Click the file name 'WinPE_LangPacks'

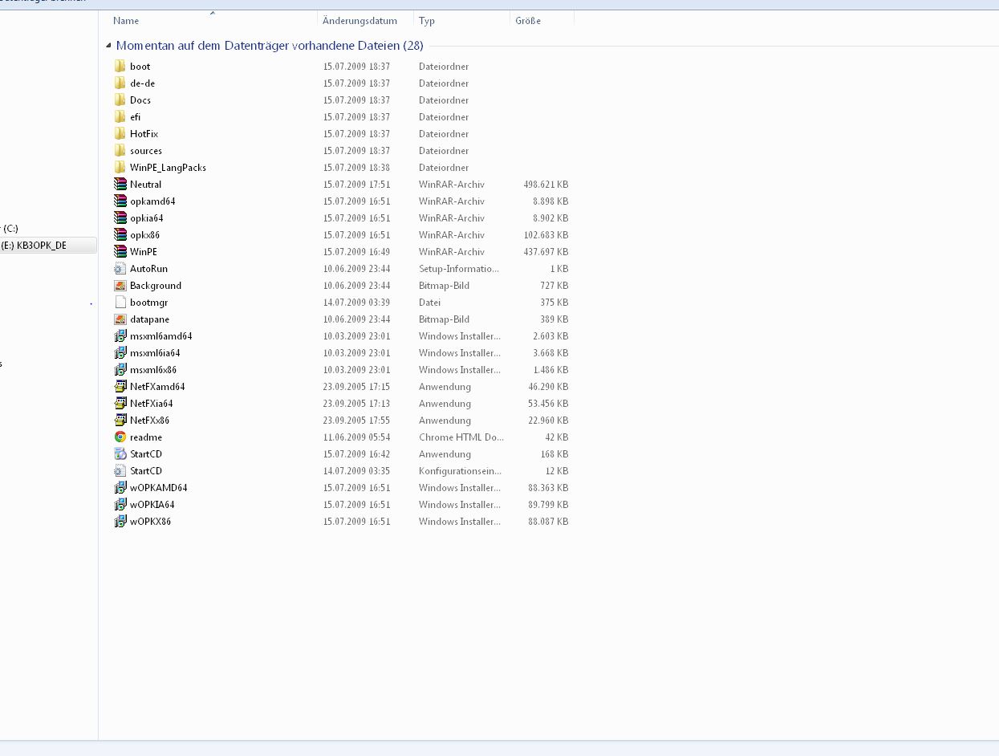168,168
